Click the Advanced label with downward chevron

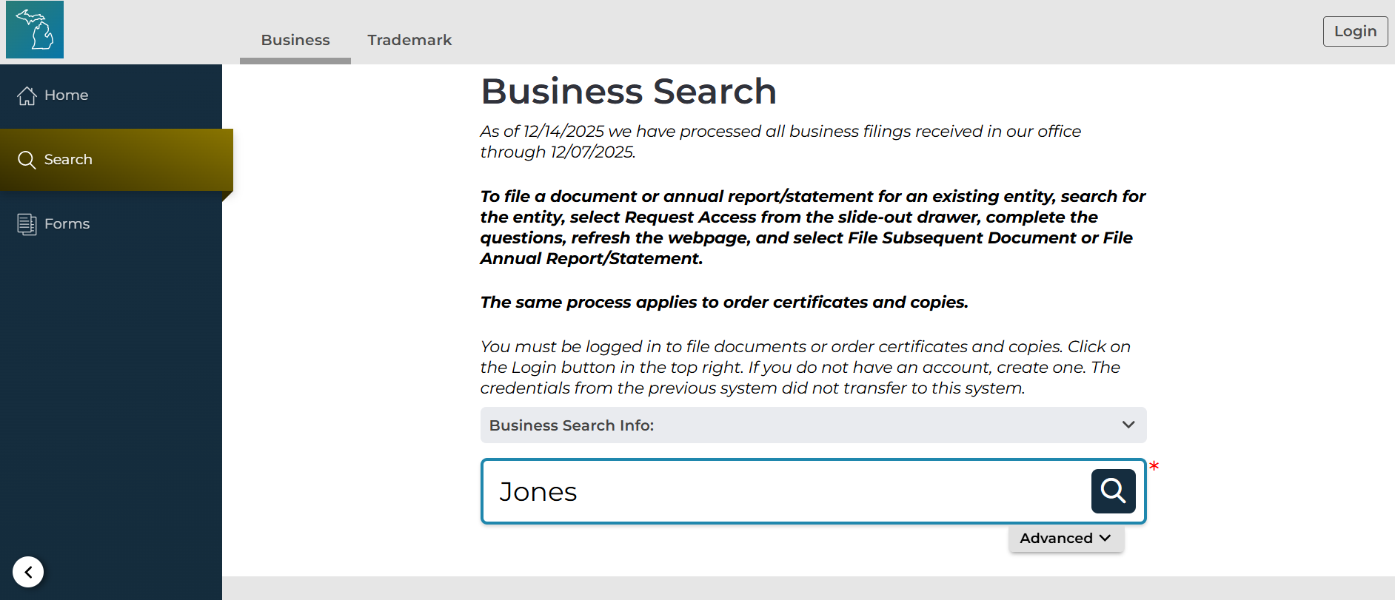(1066, 538)
